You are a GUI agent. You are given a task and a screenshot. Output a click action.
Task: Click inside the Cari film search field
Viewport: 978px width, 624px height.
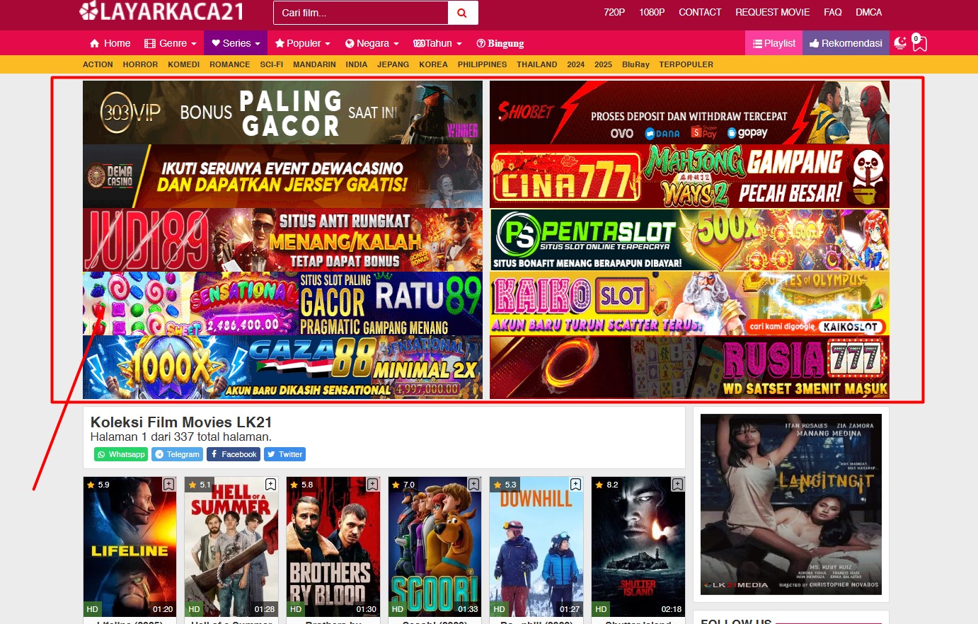(361, 13)
